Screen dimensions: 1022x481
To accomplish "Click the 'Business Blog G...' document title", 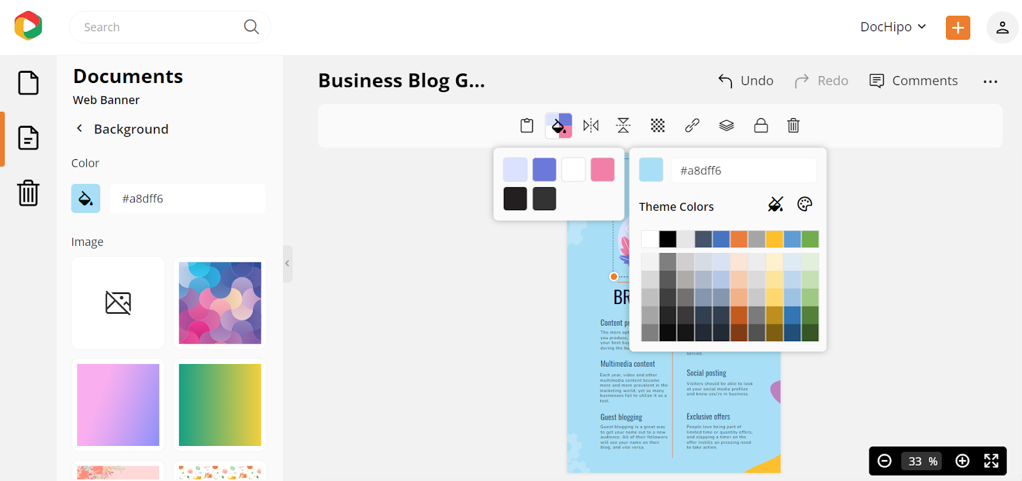I will 402,81.
